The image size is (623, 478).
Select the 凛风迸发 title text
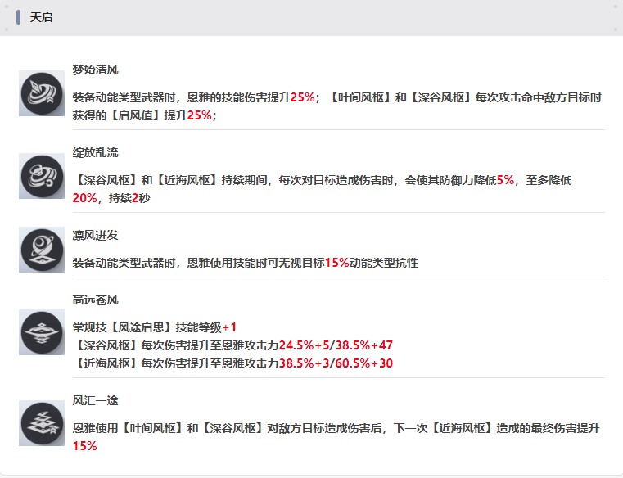click(x=95, y=235)
